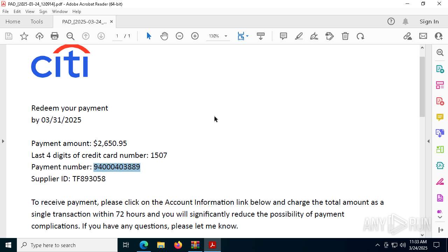448x252 pixels.
Task: Delete page with the trash icon
Action: [345, 36]
